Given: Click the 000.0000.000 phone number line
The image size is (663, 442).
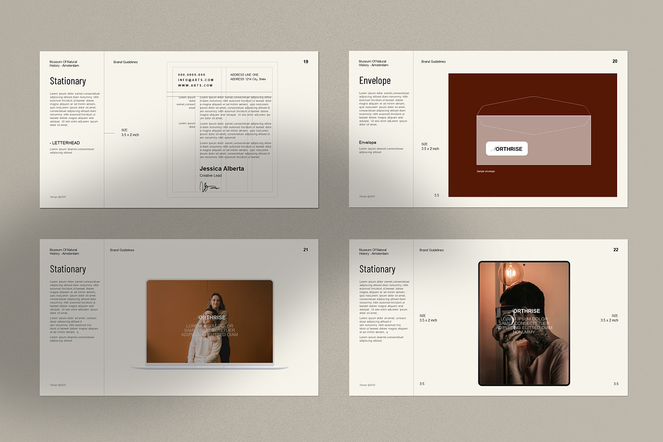Looking at the screenshot, I should [192, 75].
